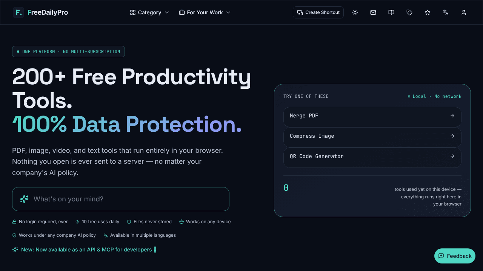Click the For Your Work menu label
Image resolution: width=483 pixels, height=271 pixels.
[205, 12]
